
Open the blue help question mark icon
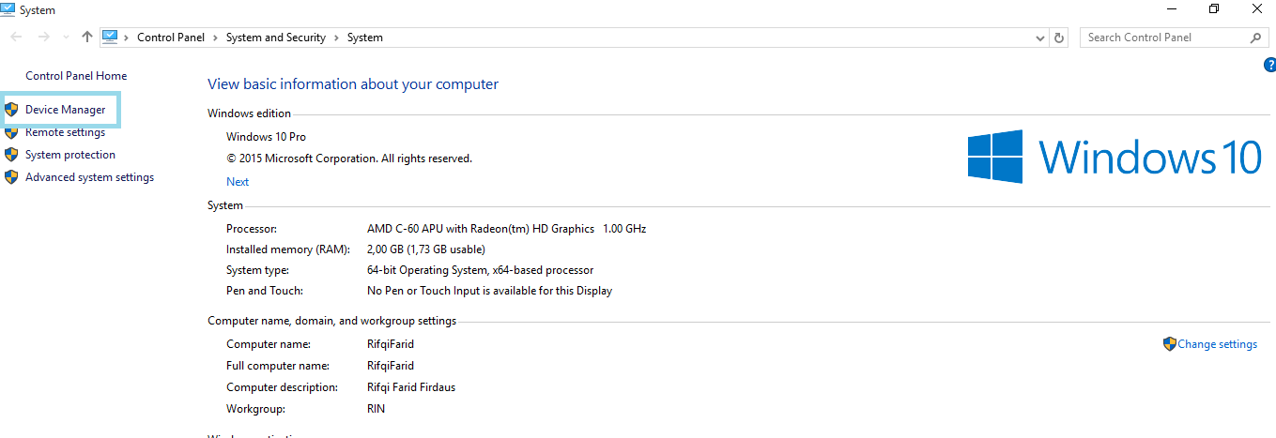[1269, 65]
